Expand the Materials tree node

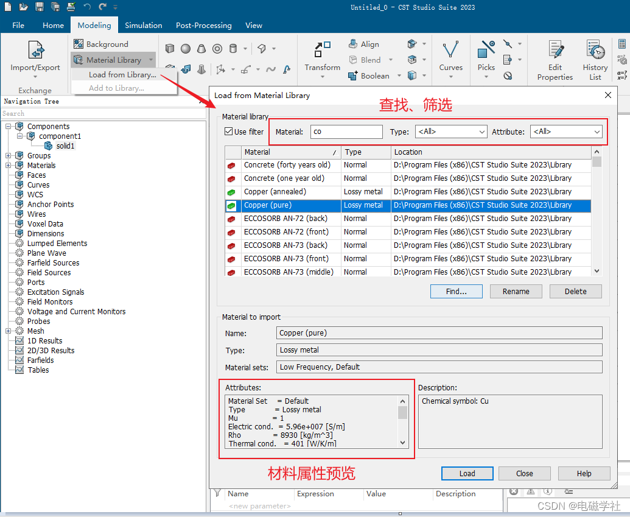[8, 165]
